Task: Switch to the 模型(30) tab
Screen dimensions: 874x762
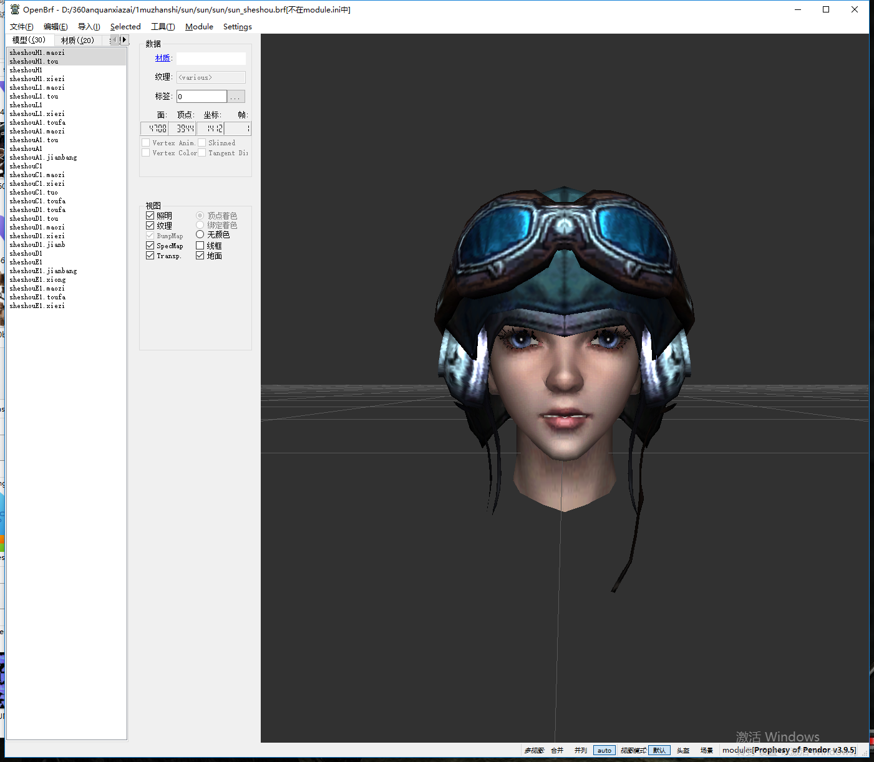Action: (x=29, y=40)
